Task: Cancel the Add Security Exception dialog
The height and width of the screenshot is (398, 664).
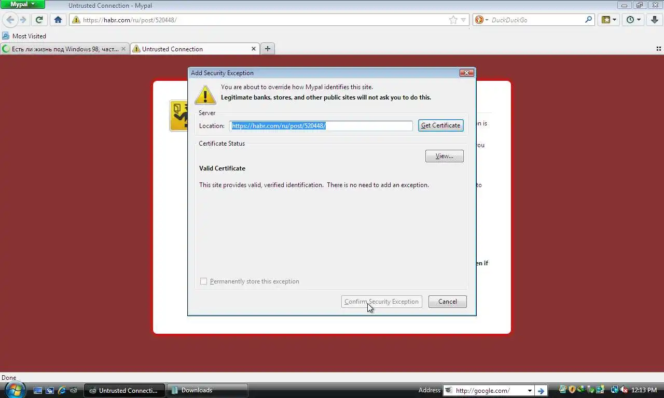Action: click(x=448, y=302)
